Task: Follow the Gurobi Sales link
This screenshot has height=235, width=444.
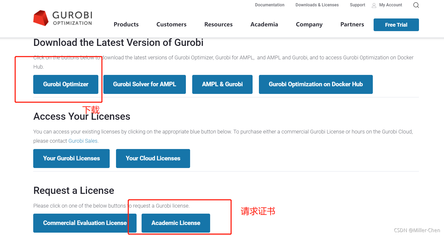Action: coord(83,141)
